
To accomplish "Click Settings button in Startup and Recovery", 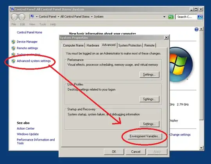I will coord(149,124).
